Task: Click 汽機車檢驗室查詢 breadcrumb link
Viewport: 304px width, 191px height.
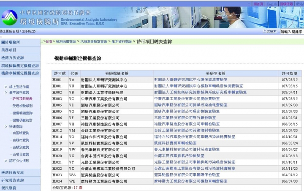Action: pyautogui.click(x=94, y=42)
